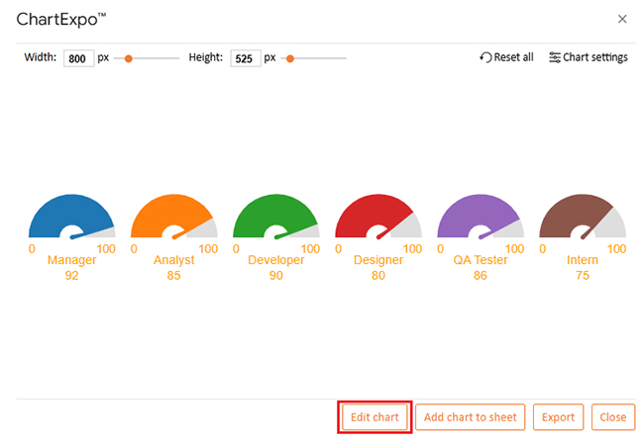Click the Edit chart button
This screenshot has height=445, width=644.
coord(376,416)
